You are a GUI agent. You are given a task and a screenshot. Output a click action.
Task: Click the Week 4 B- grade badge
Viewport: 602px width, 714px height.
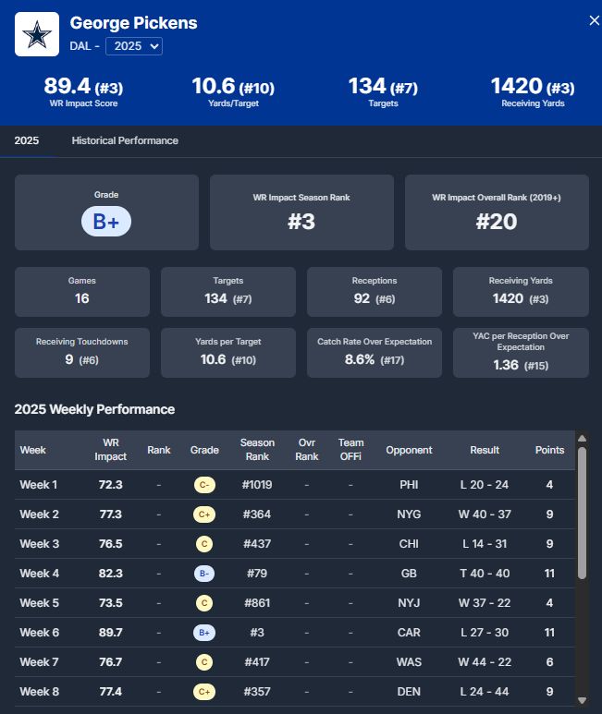204,574
